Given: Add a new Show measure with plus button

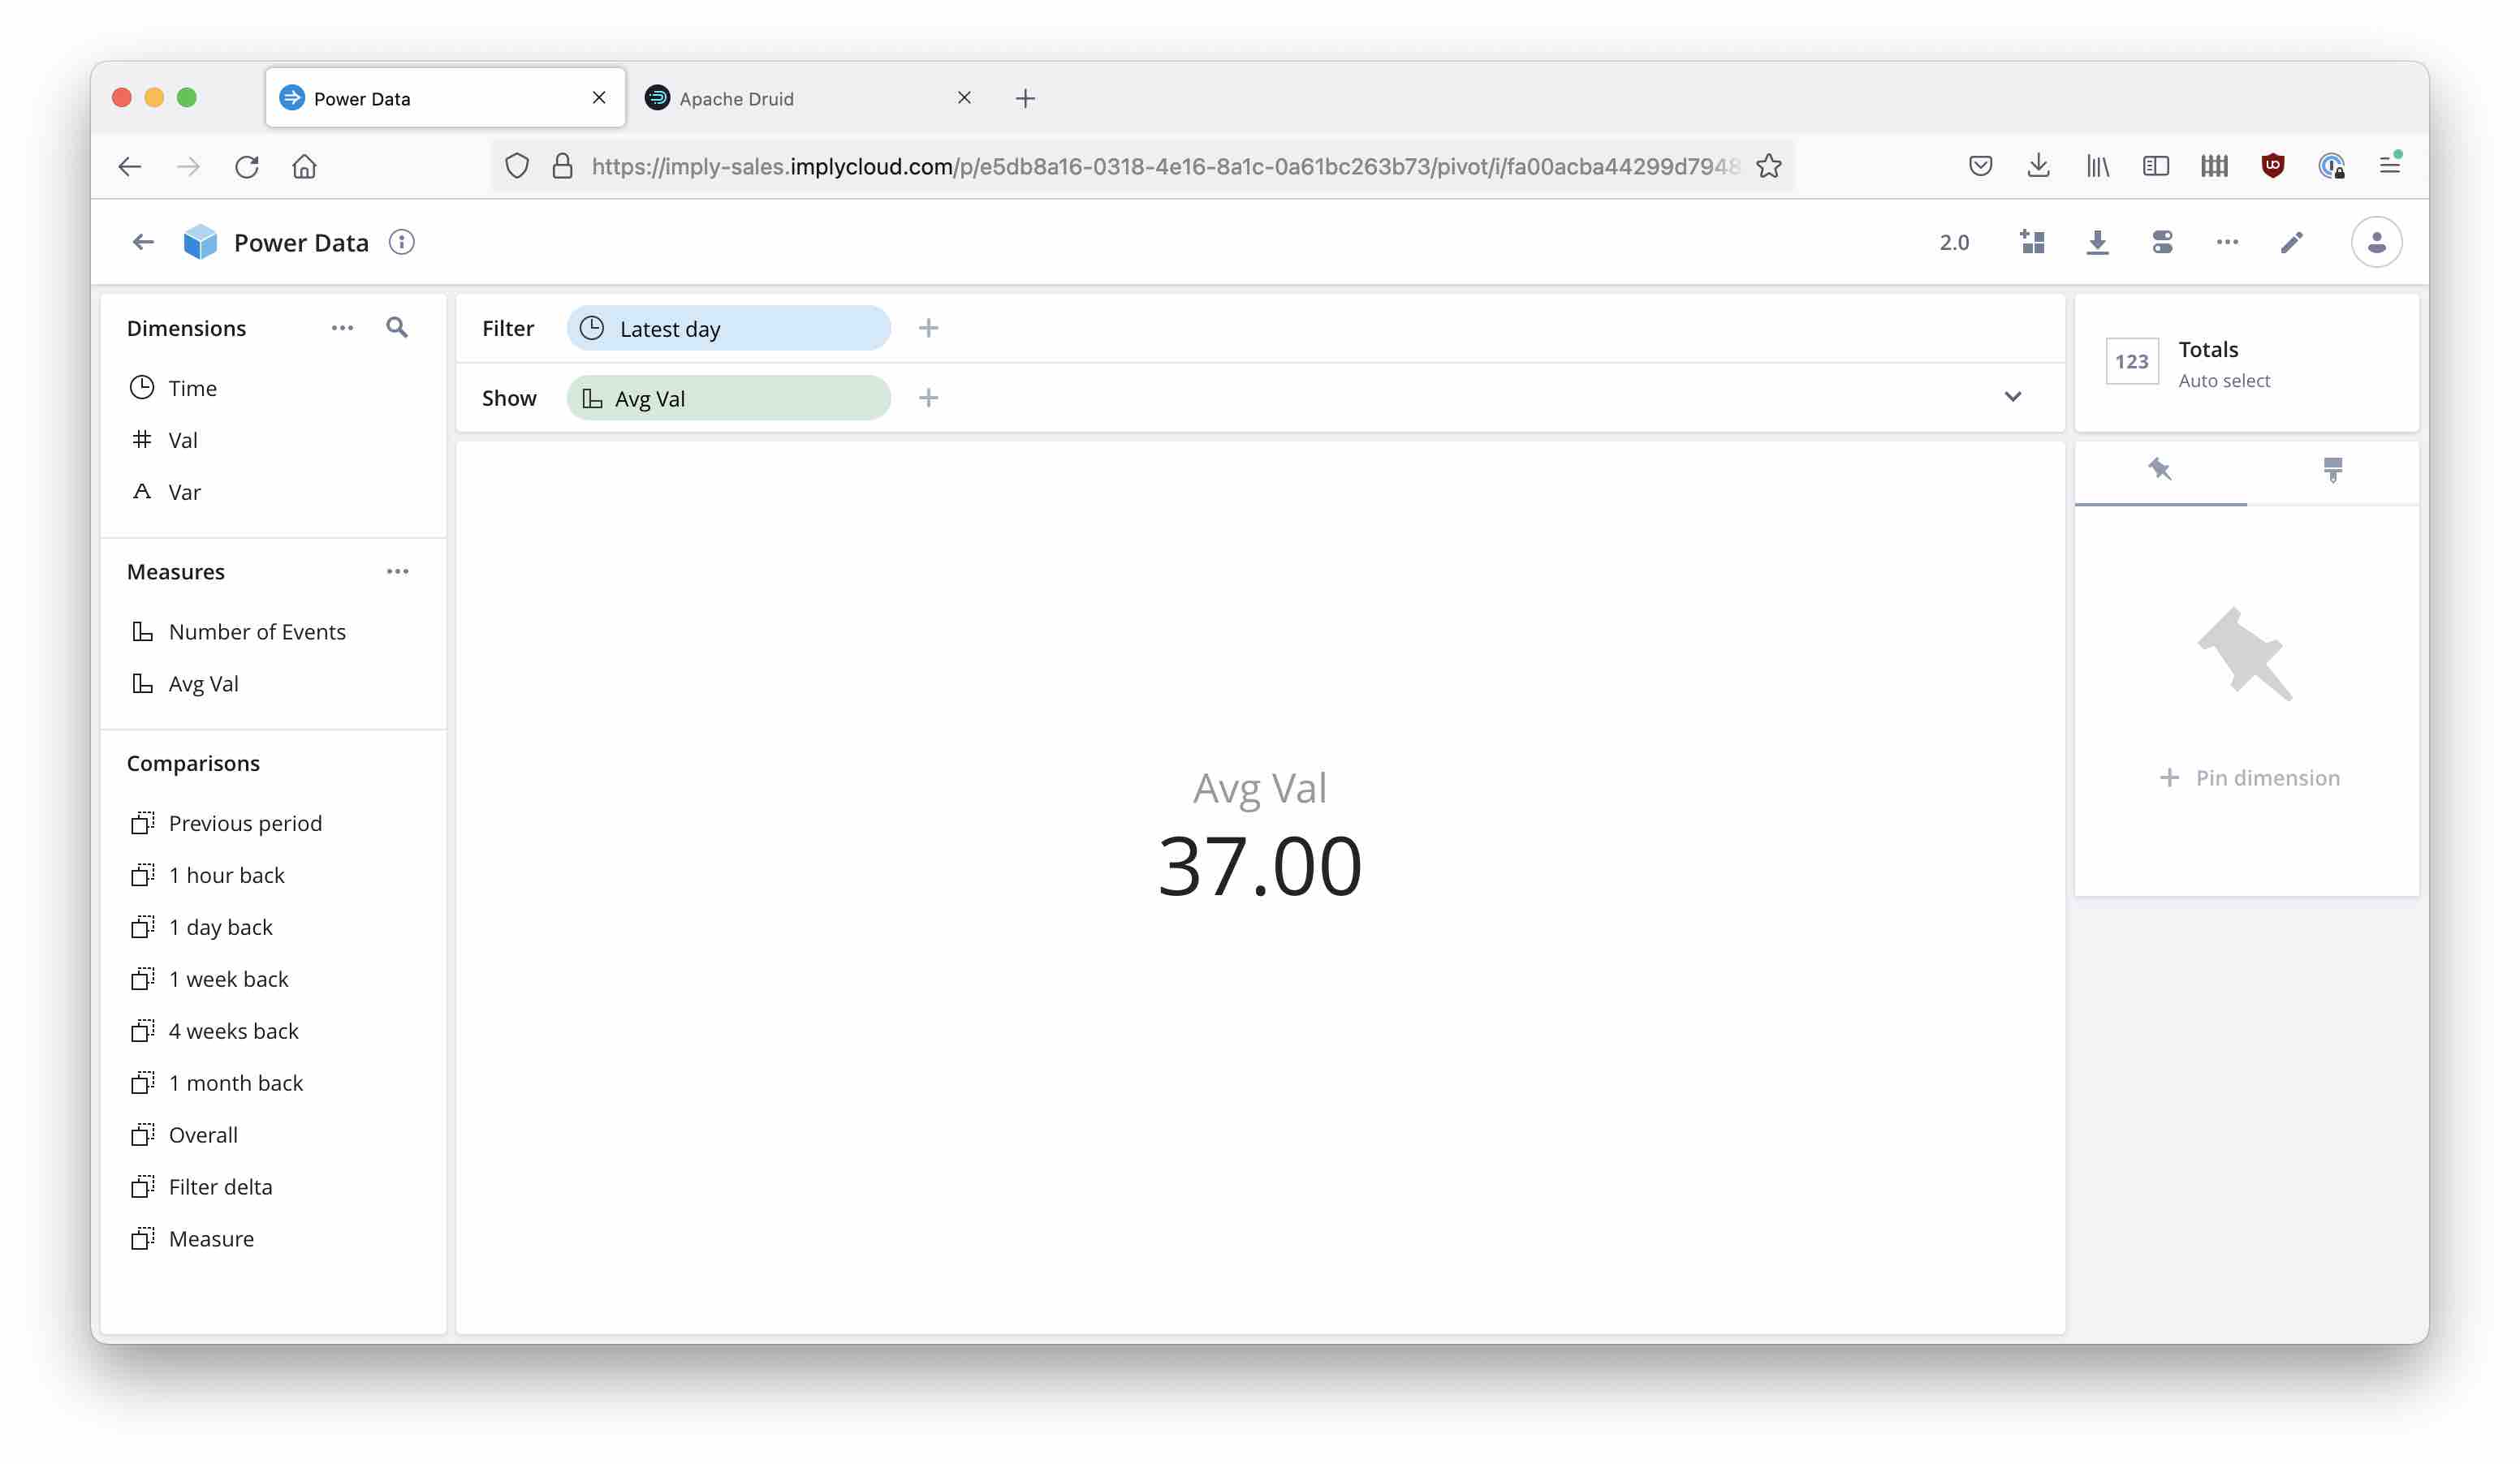Looking at the screenshot, I should pos(929,398).
